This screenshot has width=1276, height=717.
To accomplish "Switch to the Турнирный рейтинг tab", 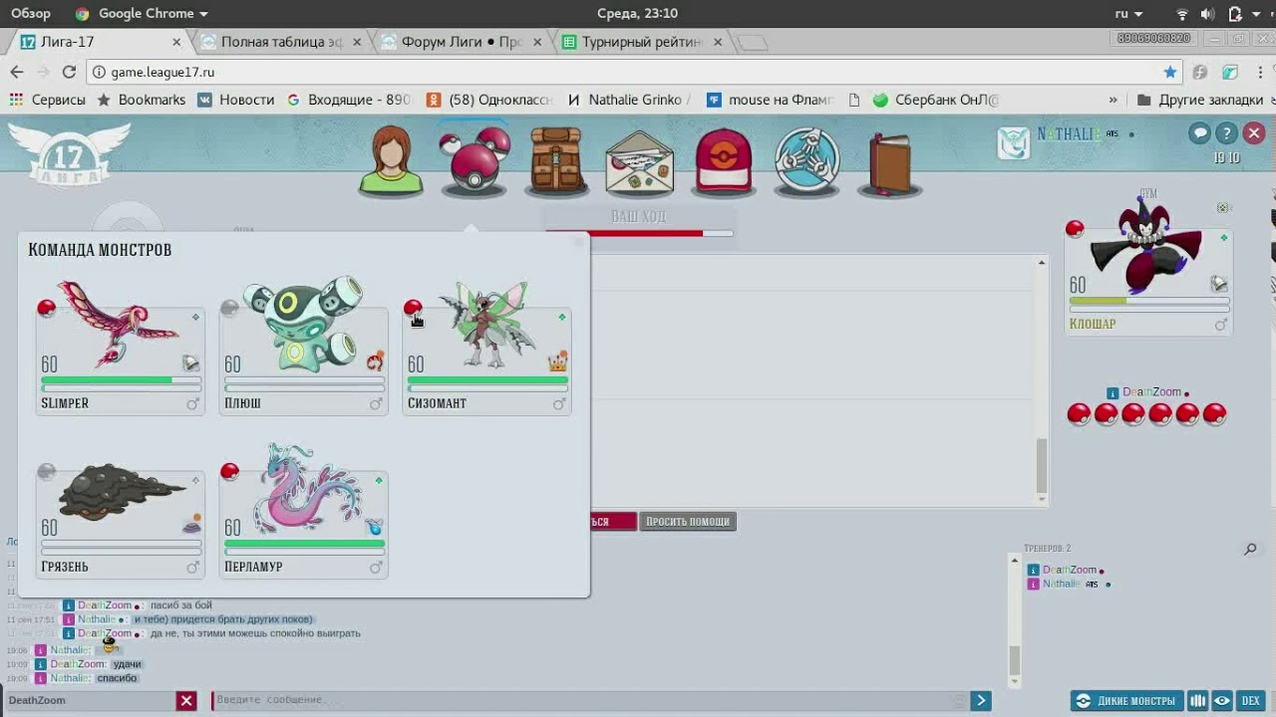I will pyautogui.click(x=642, y=42).
